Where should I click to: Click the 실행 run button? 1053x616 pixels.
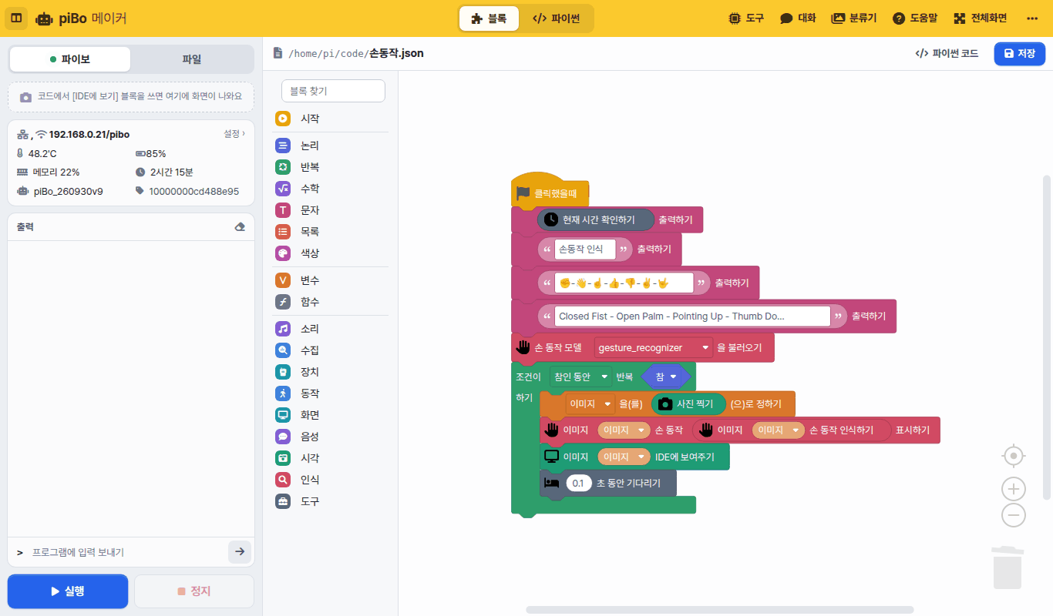click(68, 591)
